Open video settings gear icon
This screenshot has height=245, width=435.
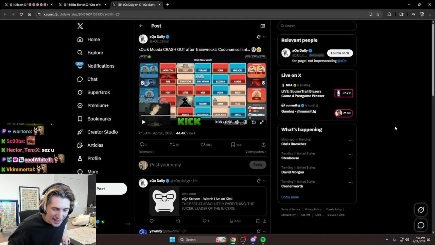coord(245,122)
